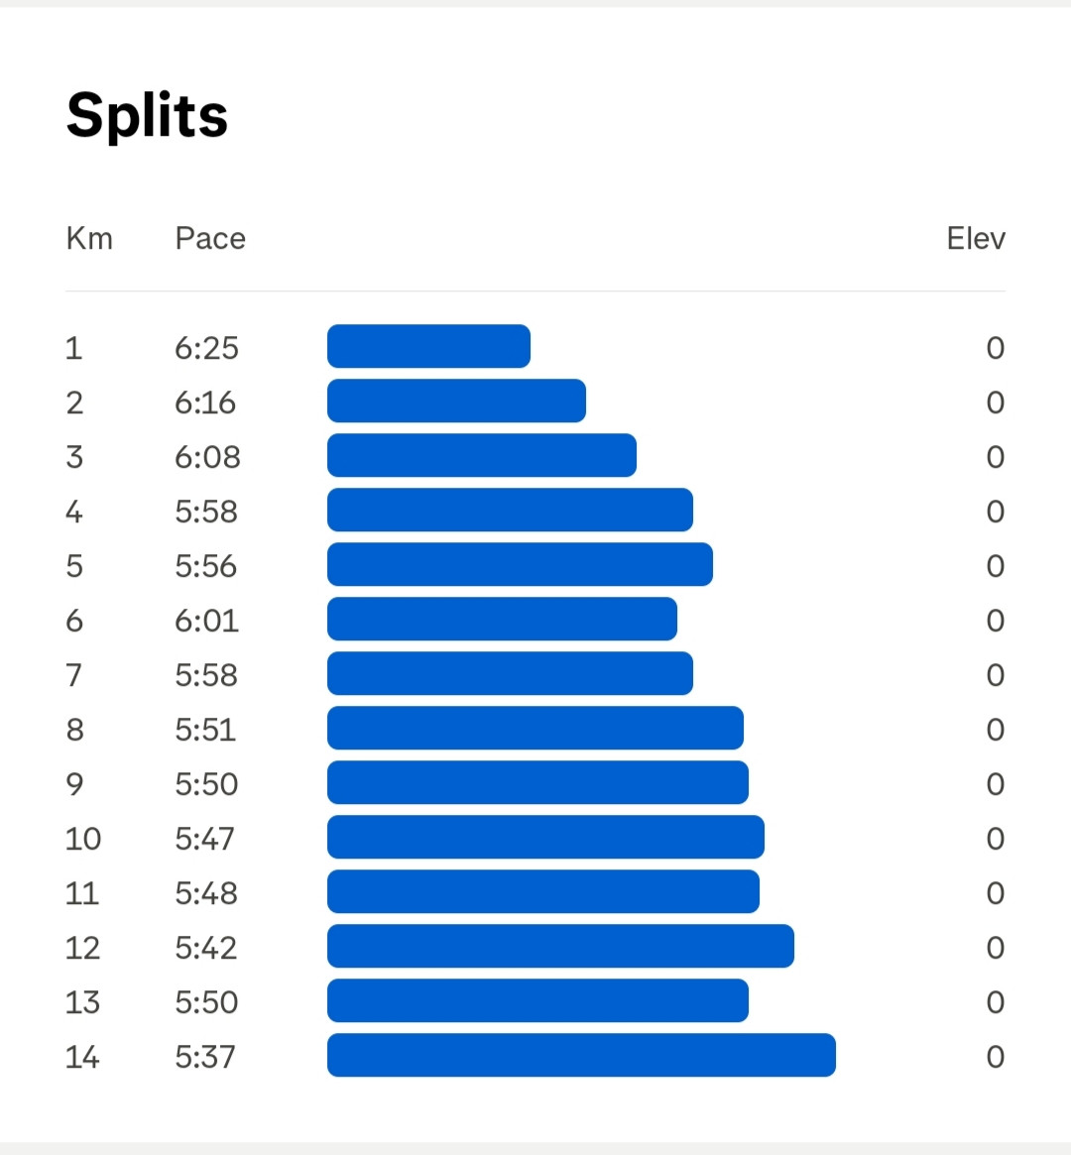Select the km 13 pace bar

point(537,1000)
